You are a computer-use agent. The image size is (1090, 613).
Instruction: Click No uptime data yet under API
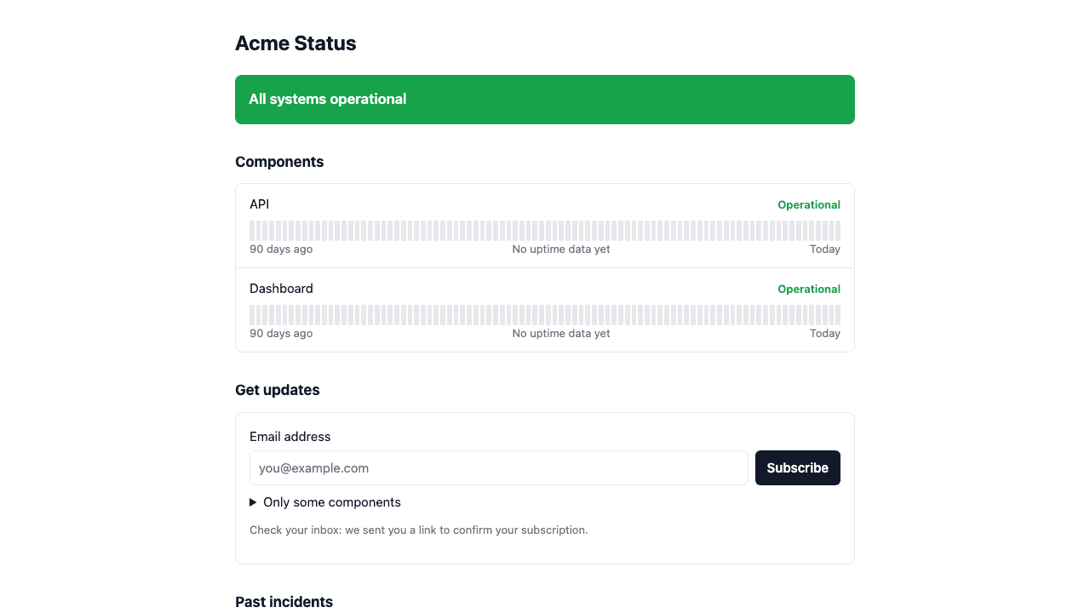561,249
